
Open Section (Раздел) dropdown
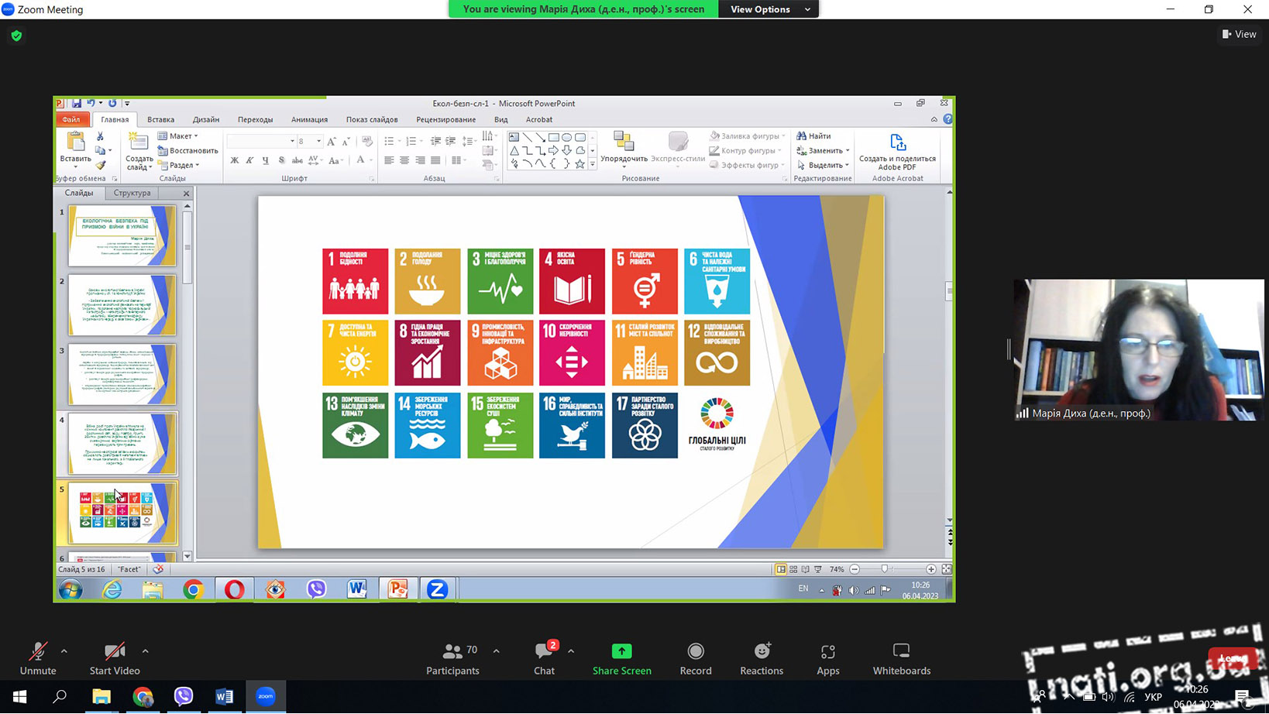point(179,165)
